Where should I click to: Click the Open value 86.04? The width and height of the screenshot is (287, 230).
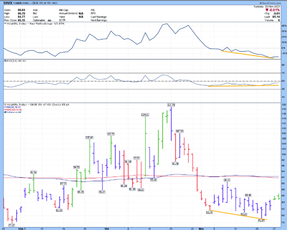(x=21, y=10)
